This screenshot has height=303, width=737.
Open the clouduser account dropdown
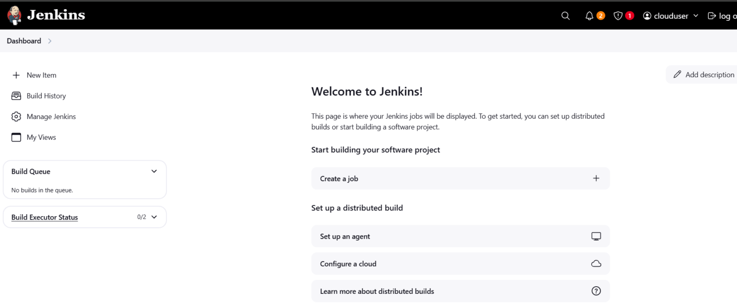(670, 15)
